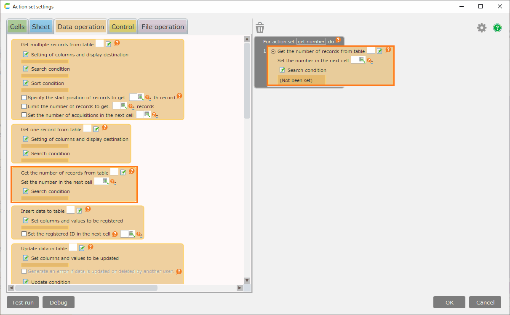Image resolution: width=510 pixels, height=315 pixels.
Task: Toggle 'Set the registered ID in the next cell'
Action: coord(24,234)
